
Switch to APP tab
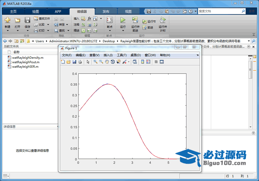[58, 12]
